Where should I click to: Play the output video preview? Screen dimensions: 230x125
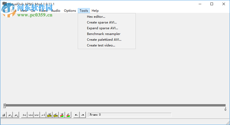click(x=16, y=115)
